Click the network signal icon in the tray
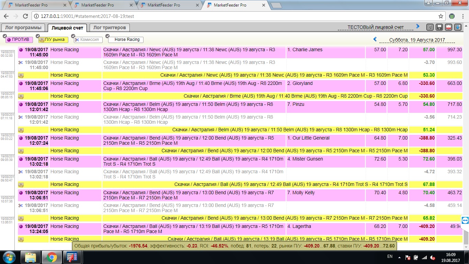The image size is (469, 264). tap(424, 257)
